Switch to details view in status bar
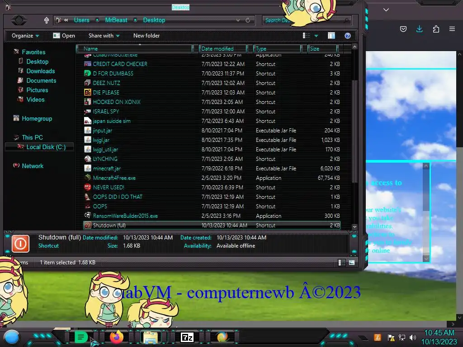This screenshot has height=347, width=463. pos(342,263)
